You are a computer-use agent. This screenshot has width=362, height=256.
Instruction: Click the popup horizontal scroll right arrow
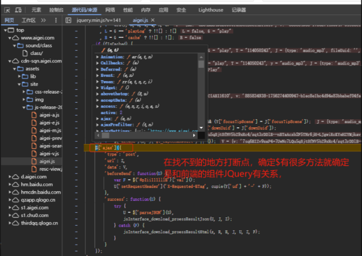coord(194,135)
